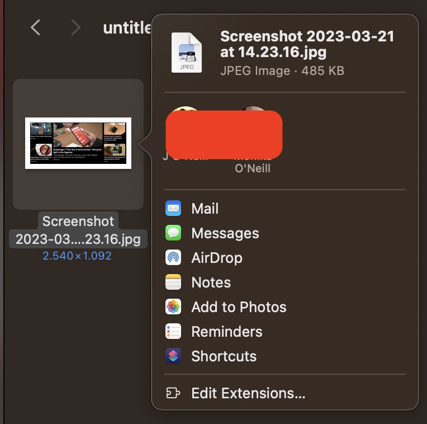Click the Edit Extensions puzzle icon
Viewport: 427px width, 424px height.
173,393
